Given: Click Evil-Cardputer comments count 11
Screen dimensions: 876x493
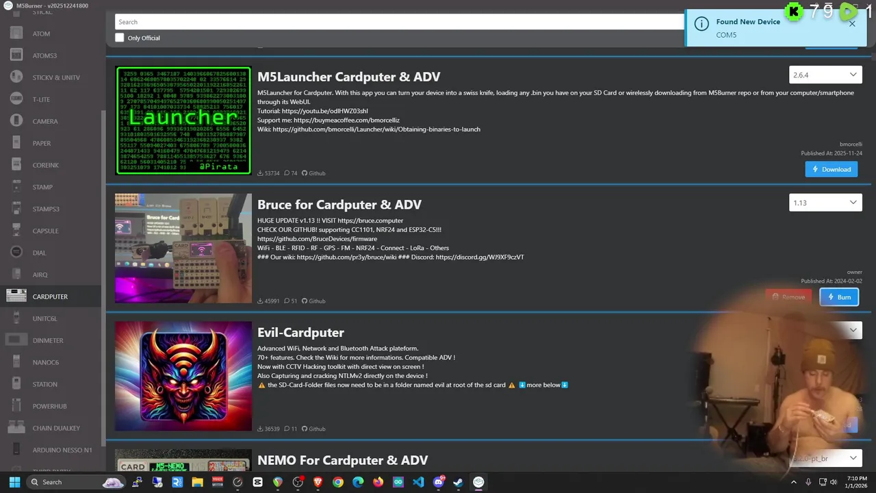Looking at the screenshot, I should (x=291, y=429).
